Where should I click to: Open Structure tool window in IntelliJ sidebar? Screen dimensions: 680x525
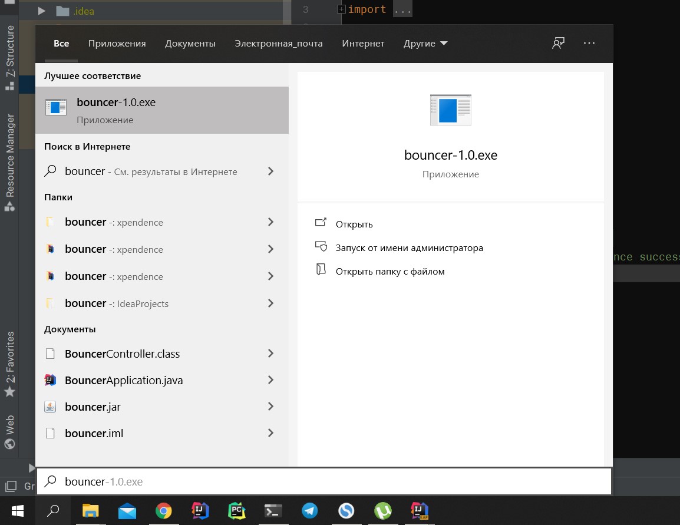(x=9, y=58)
